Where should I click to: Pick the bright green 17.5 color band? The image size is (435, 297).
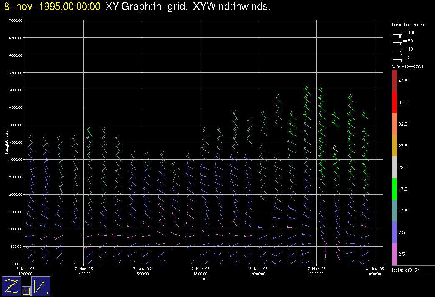click(x=395, y=189)
